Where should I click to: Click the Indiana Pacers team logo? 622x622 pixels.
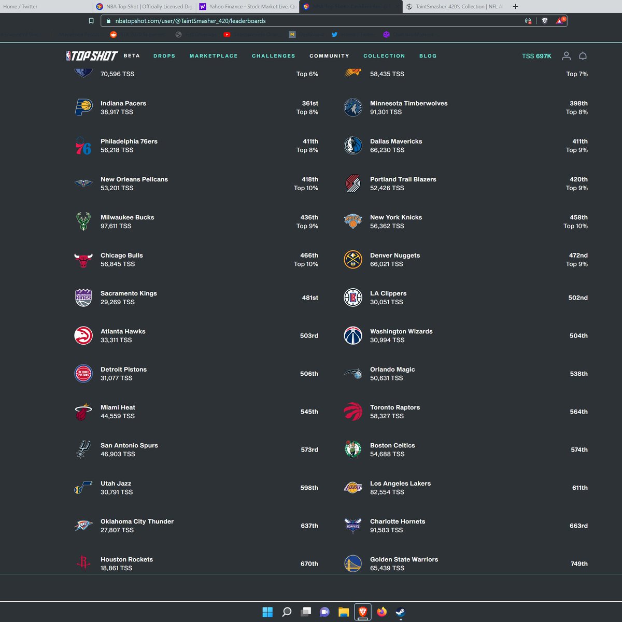point(83,107)
